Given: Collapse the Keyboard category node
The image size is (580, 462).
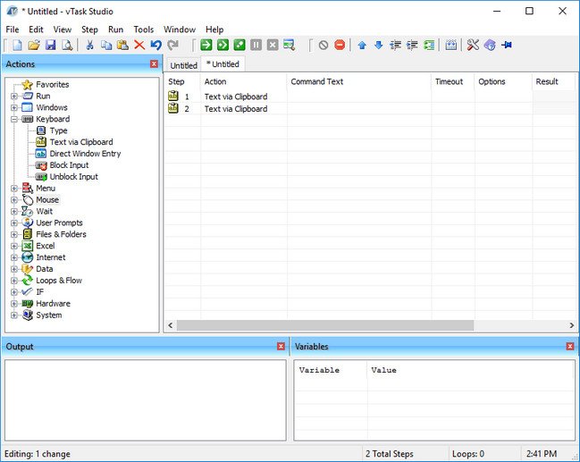Looking at the screenshot, I should click(14, 119).
